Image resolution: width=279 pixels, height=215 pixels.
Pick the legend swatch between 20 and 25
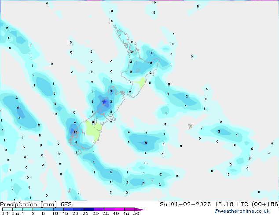[x=78, y=209]
